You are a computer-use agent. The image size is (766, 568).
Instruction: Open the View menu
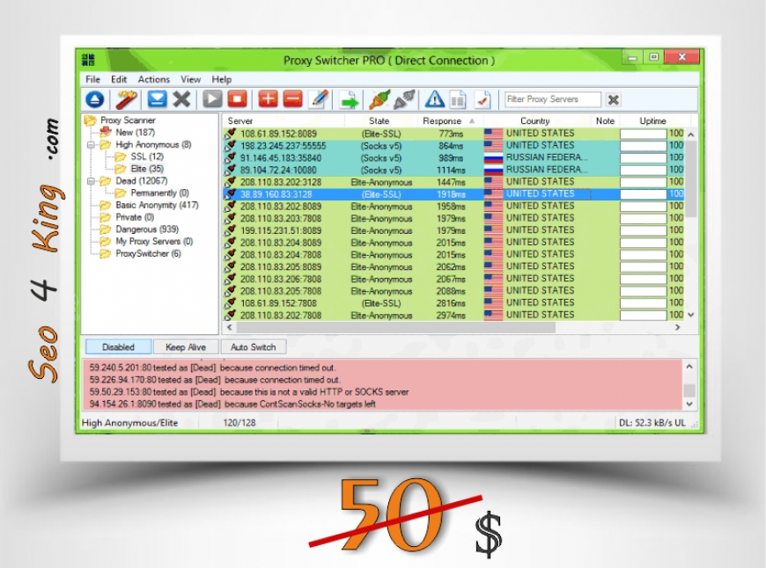(x=190, y=79)
